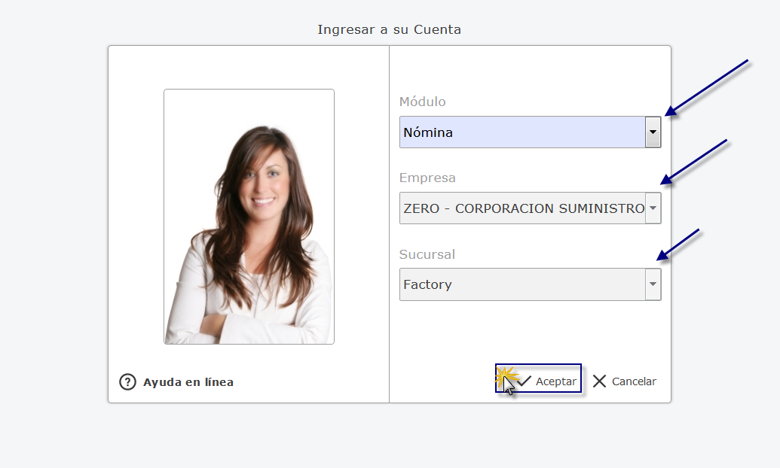
Task: Click the checkmark icon beside Aceptar
Action: coord(525,381)
